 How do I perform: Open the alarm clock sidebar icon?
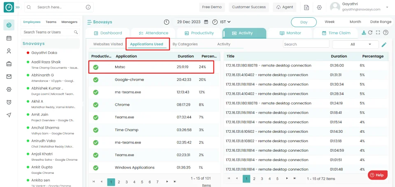point(9,102)
